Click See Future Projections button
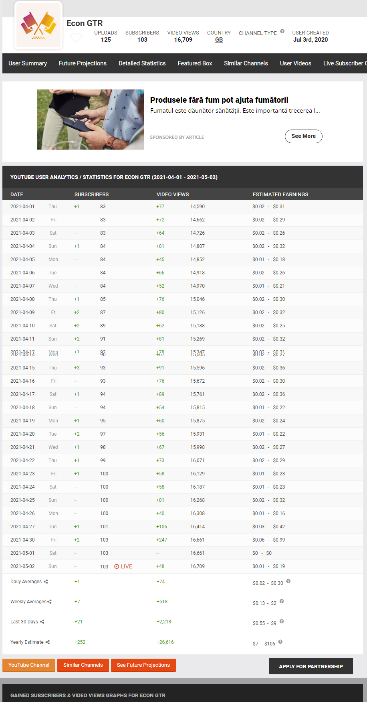This screenshot has width=367, height=702. point(143,665)
